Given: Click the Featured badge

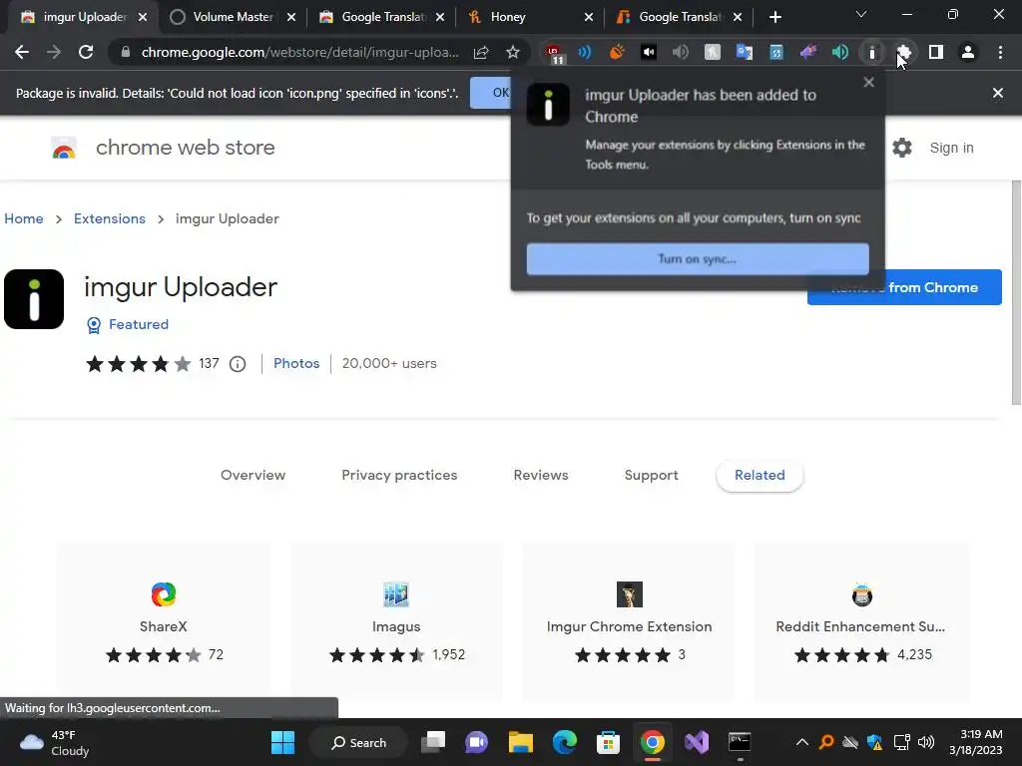Looking at the screenshot, I should pyautogui.click(x=128, y=324).
